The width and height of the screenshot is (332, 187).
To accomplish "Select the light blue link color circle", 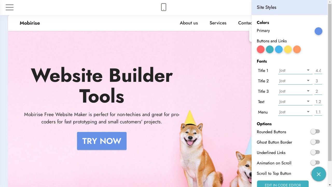I will point(279,49).
